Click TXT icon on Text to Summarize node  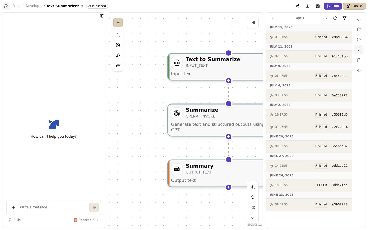[177, 63]
